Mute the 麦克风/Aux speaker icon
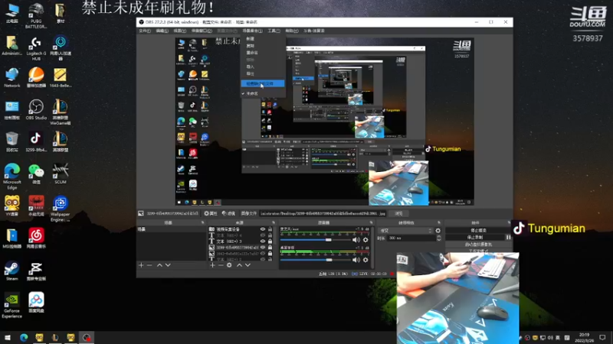This screenshot has width=613, height=344. (x=356, y=240)
